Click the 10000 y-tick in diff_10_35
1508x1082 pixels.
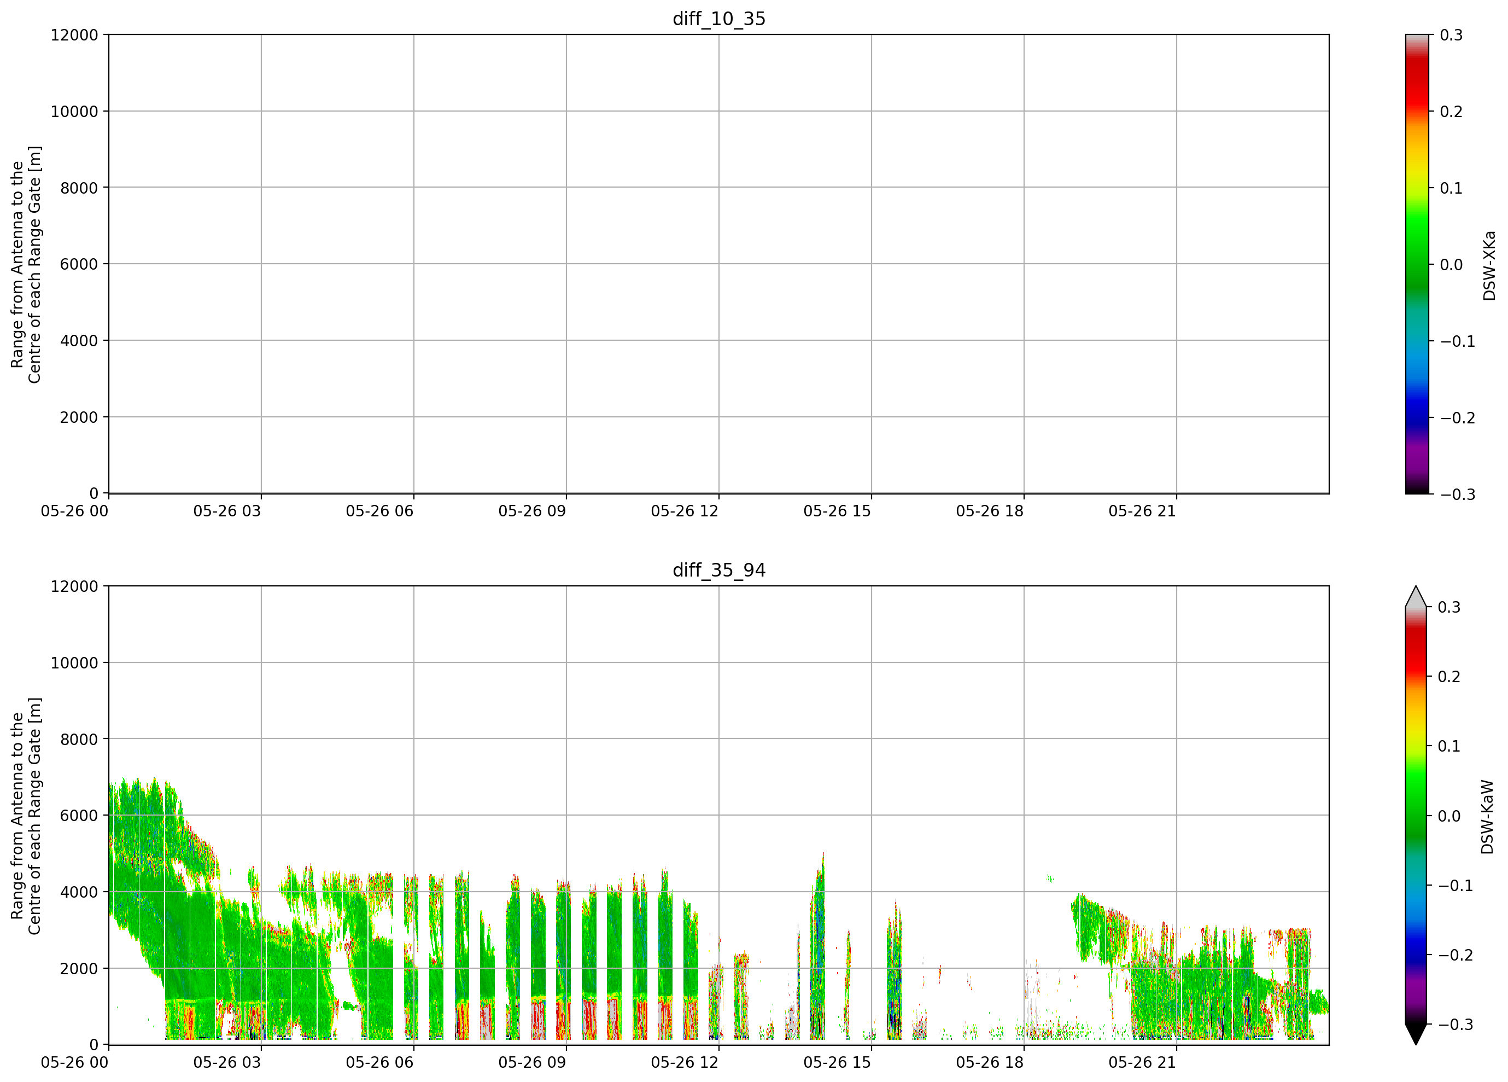[74, 111]
